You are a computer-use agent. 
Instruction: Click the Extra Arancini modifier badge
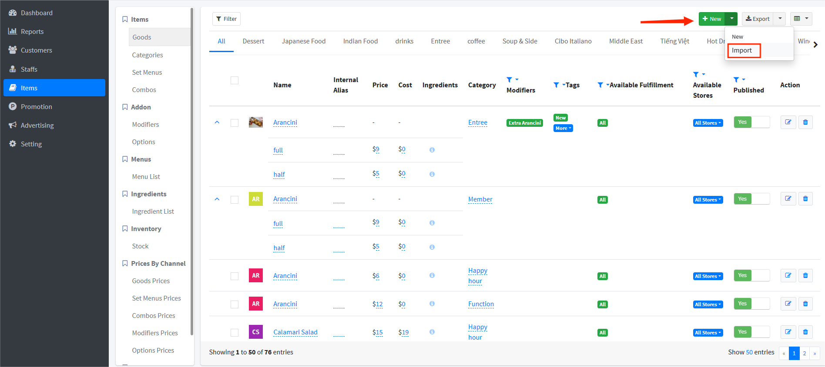click(x=525, y=123)
